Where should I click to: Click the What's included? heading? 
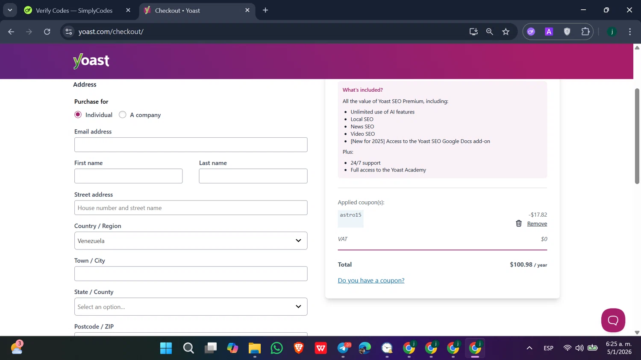tap(362, 90)
